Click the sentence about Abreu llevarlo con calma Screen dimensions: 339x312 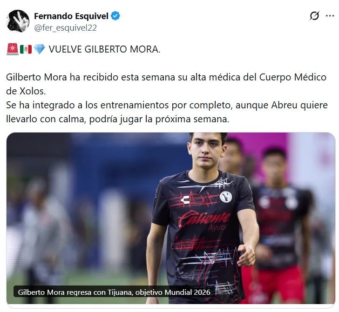[x=167, y=112]
